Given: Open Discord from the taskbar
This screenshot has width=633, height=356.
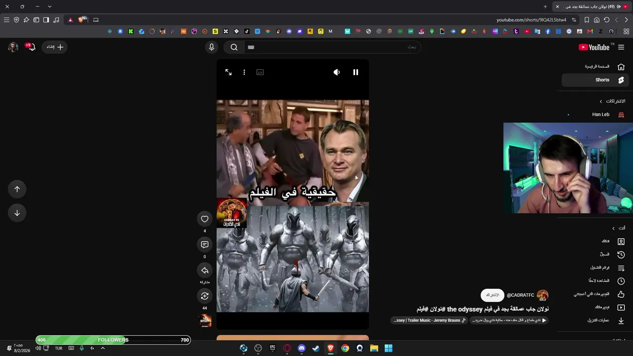Looking at the screenshot, I should tap(302, 348).
